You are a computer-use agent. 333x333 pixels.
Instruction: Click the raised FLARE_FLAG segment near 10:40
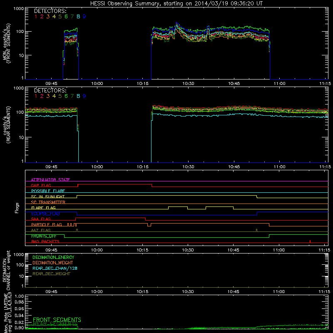[x=220, y=207]
